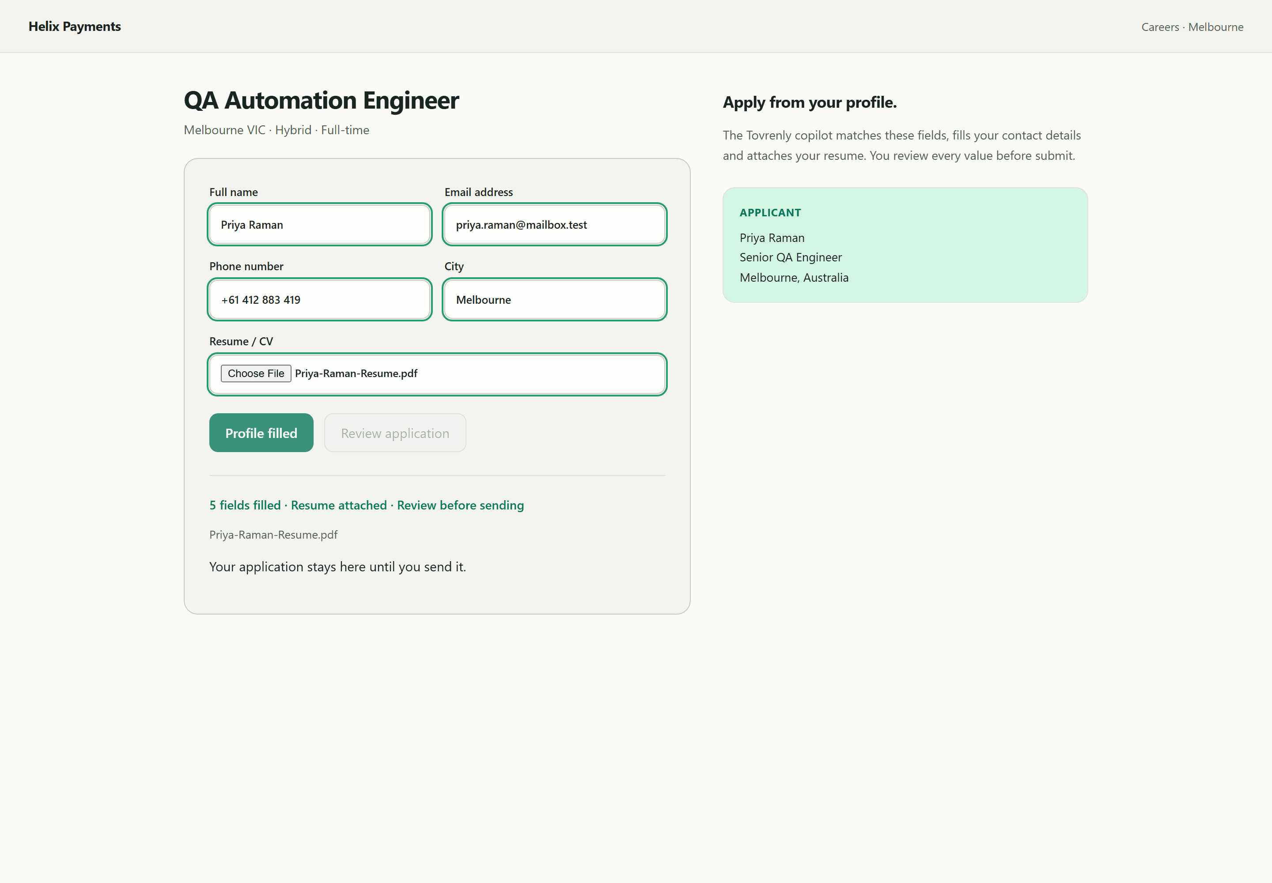Click Melbourne VIC · Hybrid · Full-time subtitle
This screenshot has width=1272, height=883.
coord(276,130)
